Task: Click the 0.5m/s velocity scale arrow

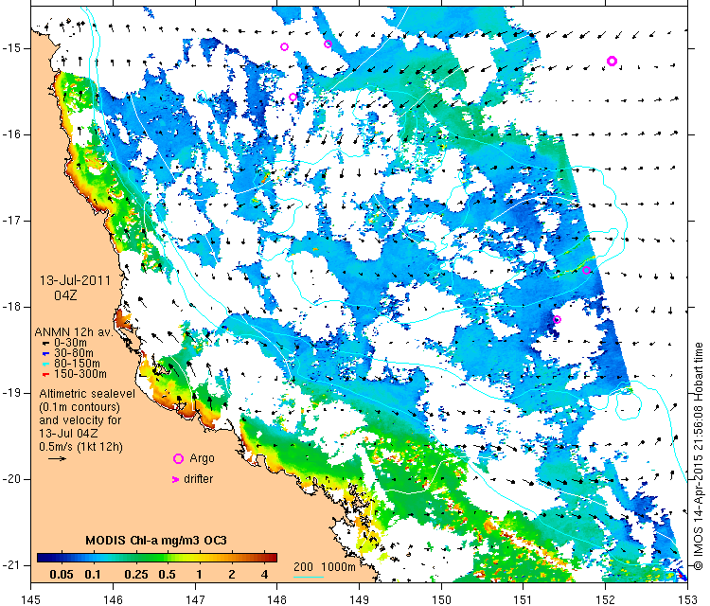Action: point(57,459)
